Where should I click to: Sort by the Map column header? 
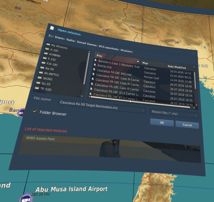[x=145, y=63]
